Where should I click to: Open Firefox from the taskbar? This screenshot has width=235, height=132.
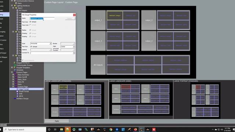click(x=135, y=129)
